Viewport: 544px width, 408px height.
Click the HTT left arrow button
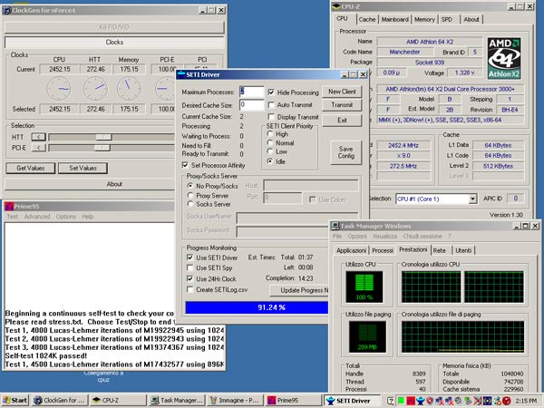pos(38,137)
